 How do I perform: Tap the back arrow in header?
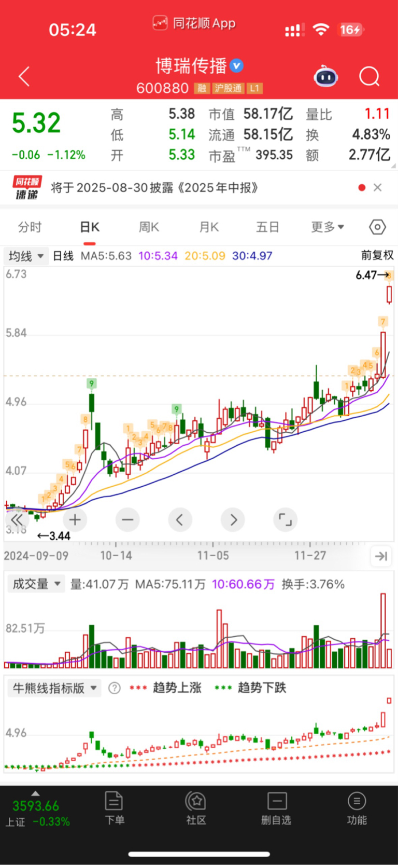coord(24,77)
